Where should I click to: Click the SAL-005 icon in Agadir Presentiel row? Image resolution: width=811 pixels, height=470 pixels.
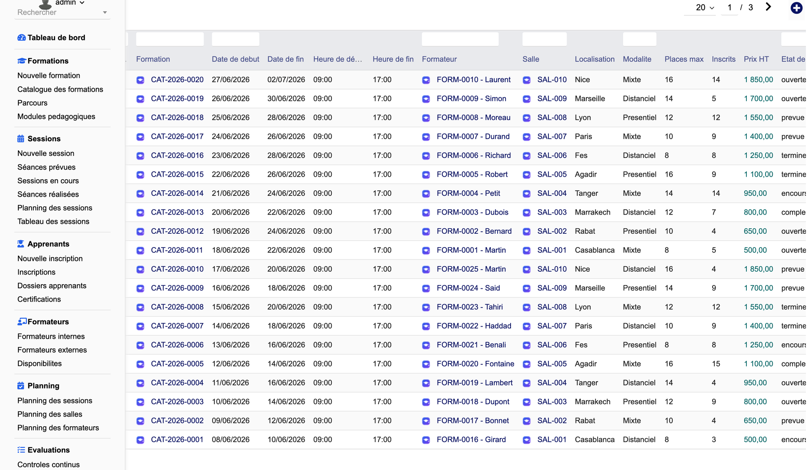[527, 175]
